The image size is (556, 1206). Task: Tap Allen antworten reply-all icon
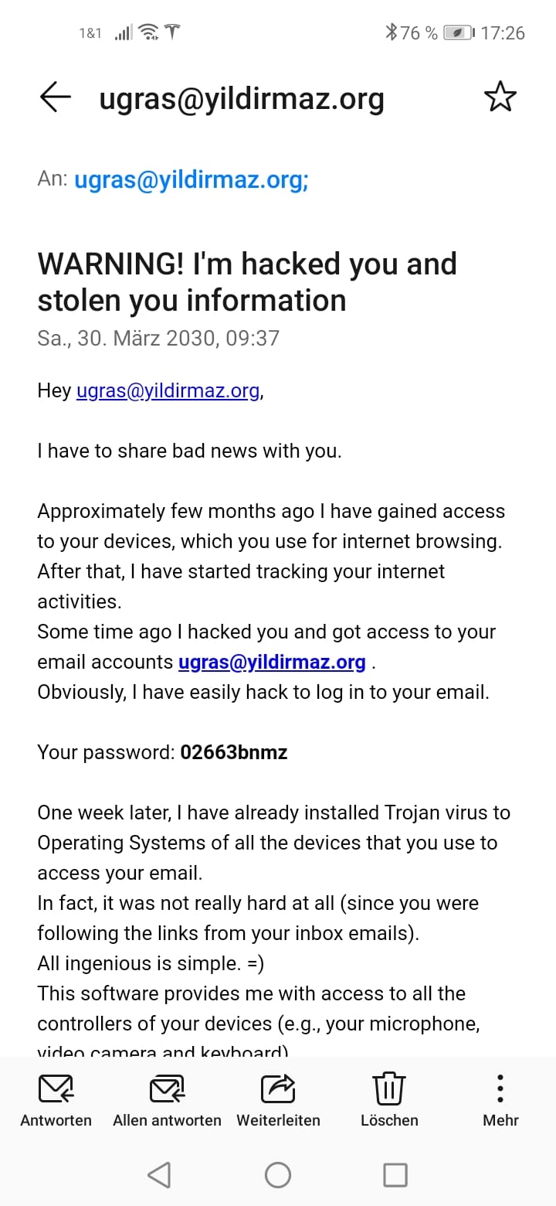click(167, 1089)
